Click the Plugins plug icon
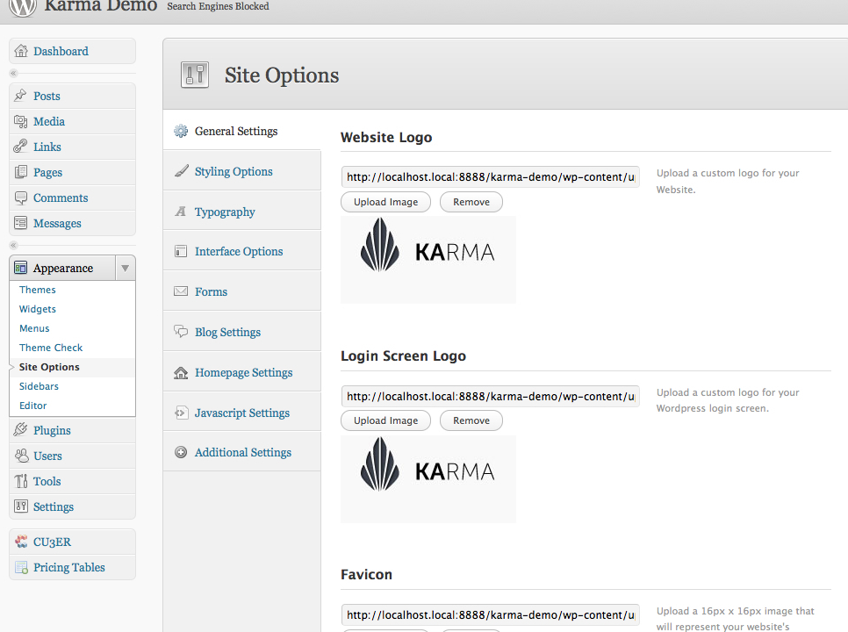Image resolution: width=848 pixels, height=632 pixels. click(x=21, y=431)
